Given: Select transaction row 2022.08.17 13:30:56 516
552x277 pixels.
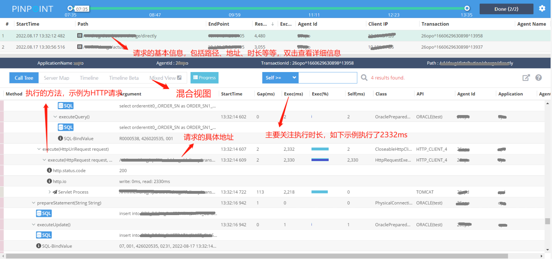Looking at the screenshot, I should click(275, 47).
